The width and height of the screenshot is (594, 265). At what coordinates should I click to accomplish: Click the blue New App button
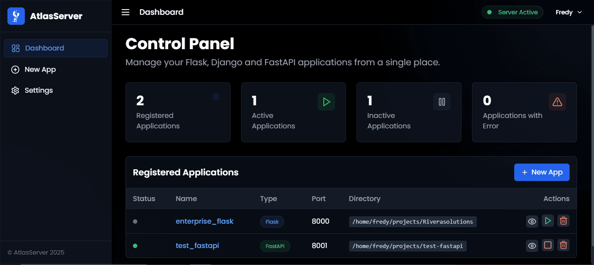pos(542,172)
